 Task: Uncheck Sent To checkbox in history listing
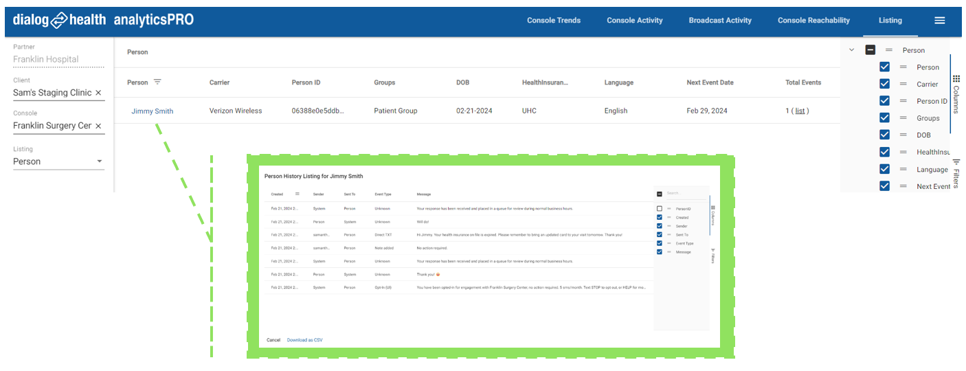pos(660,235)
